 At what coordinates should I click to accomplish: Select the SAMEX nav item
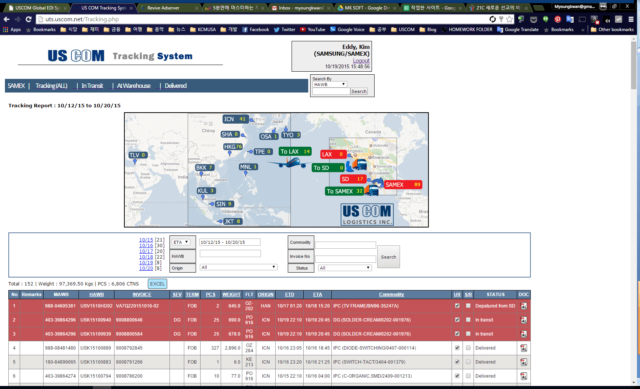pos(16,86)
